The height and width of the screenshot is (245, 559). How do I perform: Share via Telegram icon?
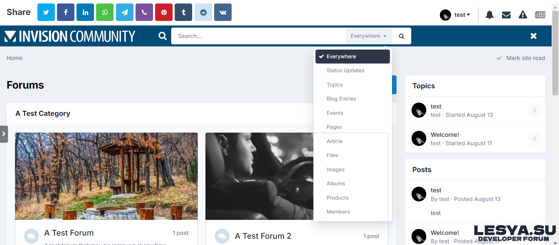click(x=125, y=12)
